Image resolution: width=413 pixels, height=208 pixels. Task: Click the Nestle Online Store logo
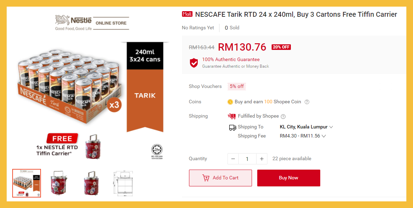(x=92, y=23)
